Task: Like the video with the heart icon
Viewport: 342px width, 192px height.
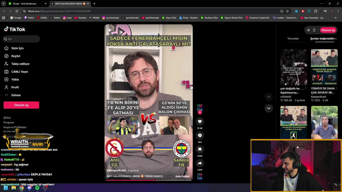Action: coord(200,122)
